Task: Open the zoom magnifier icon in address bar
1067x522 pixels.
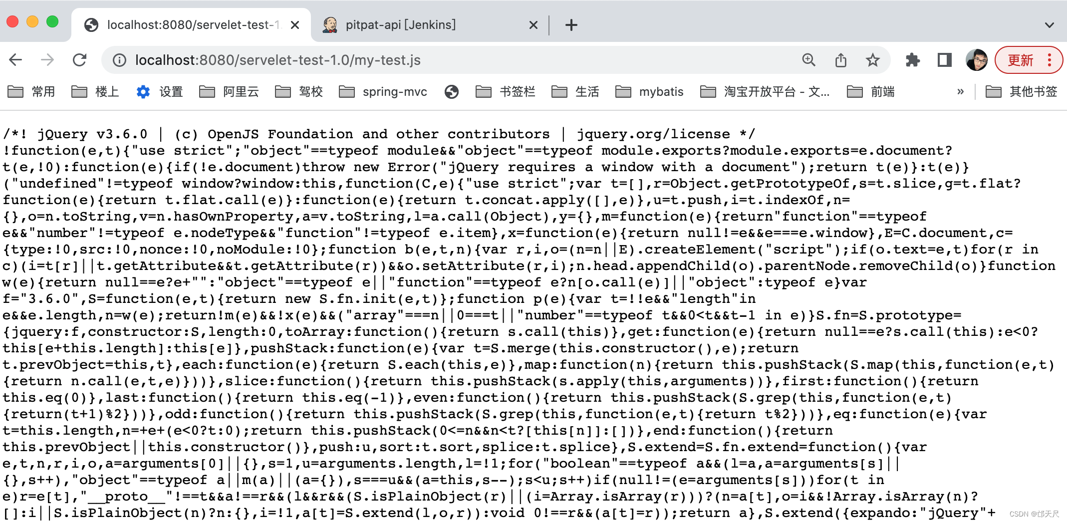Action: [808, 60]
